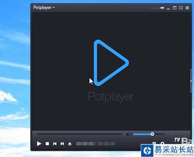Click the Eject / open file icon
Viewport: 194px width, 157px height.
pyautogui.click(x=70, y=144)
